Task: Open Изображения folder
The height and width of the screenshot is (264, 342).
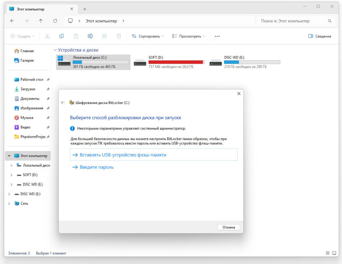Action: tap(29, 108)
